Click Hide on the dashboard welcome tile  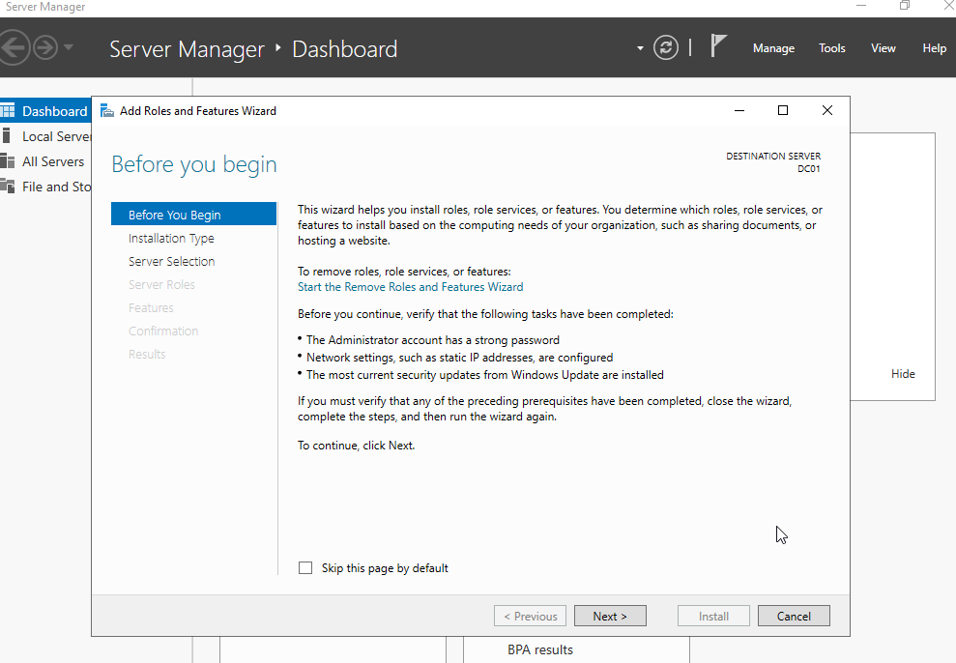click(x=903, y=374)
